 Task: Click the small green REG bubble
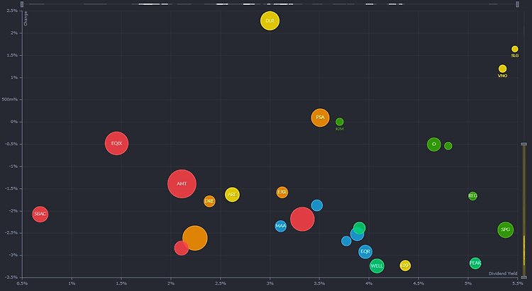(x=472, y=196)
